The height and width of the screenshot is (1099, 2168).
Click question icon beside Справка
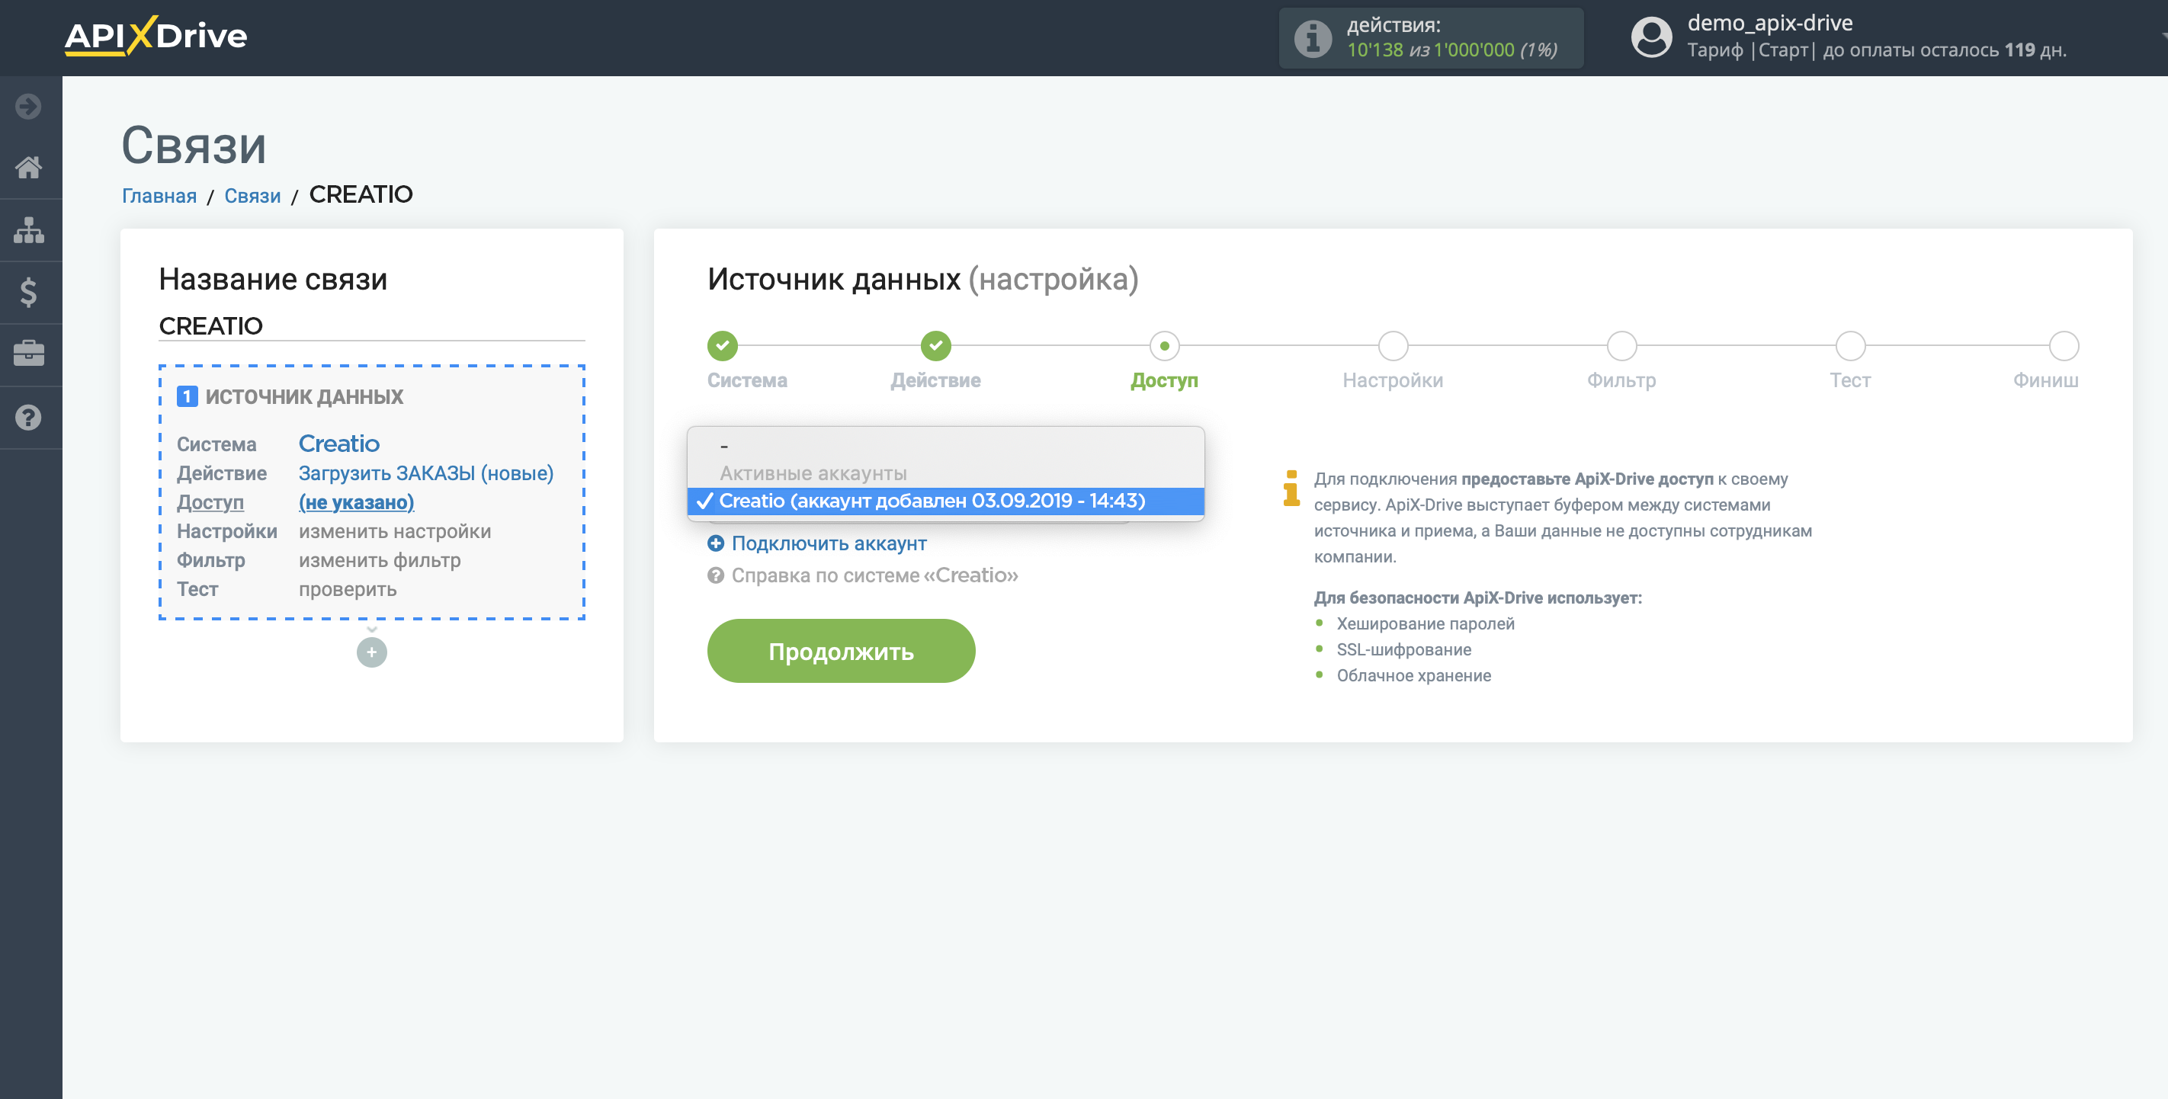715,575
